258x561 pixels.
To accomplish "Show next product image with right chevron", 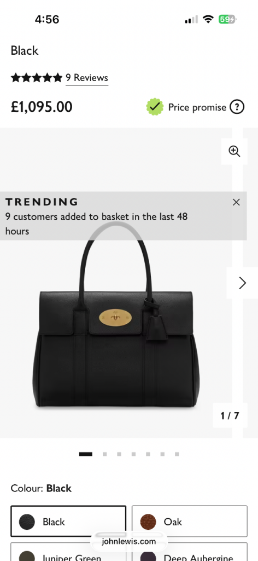I will pos(242,283).
